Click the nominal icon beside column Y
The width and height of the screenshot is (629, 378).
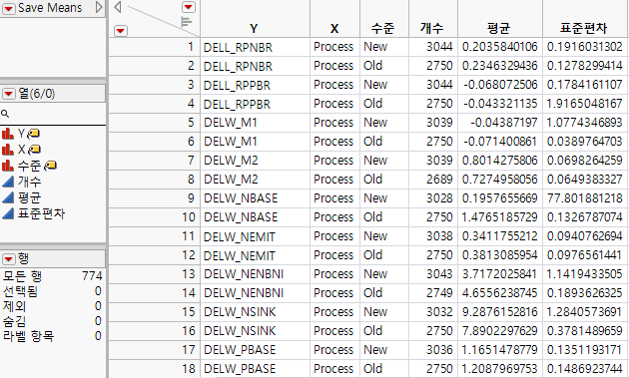tap(8, 134)
